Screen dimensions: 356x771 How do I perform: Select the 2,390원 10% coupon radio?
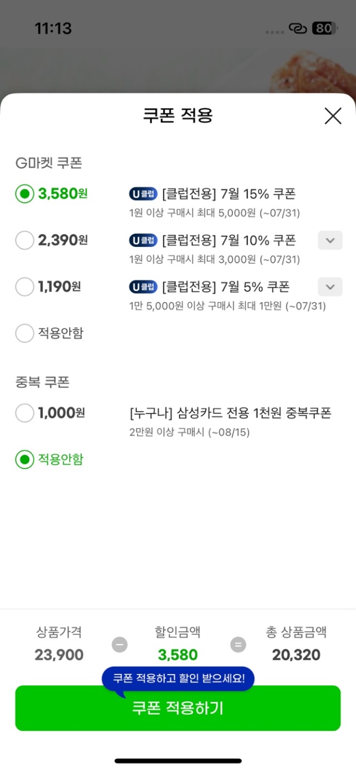tap(24, 241)
